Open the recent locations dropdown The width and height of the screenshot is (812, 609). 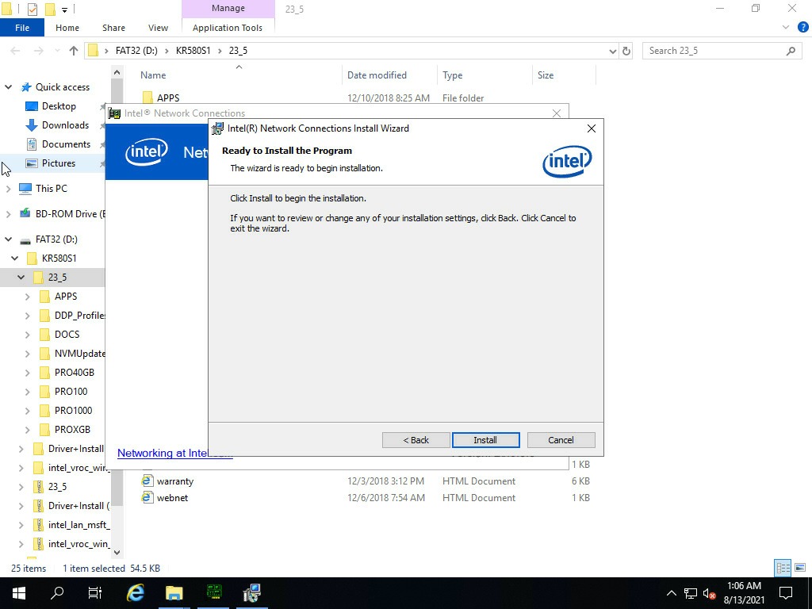coord(57,51)
